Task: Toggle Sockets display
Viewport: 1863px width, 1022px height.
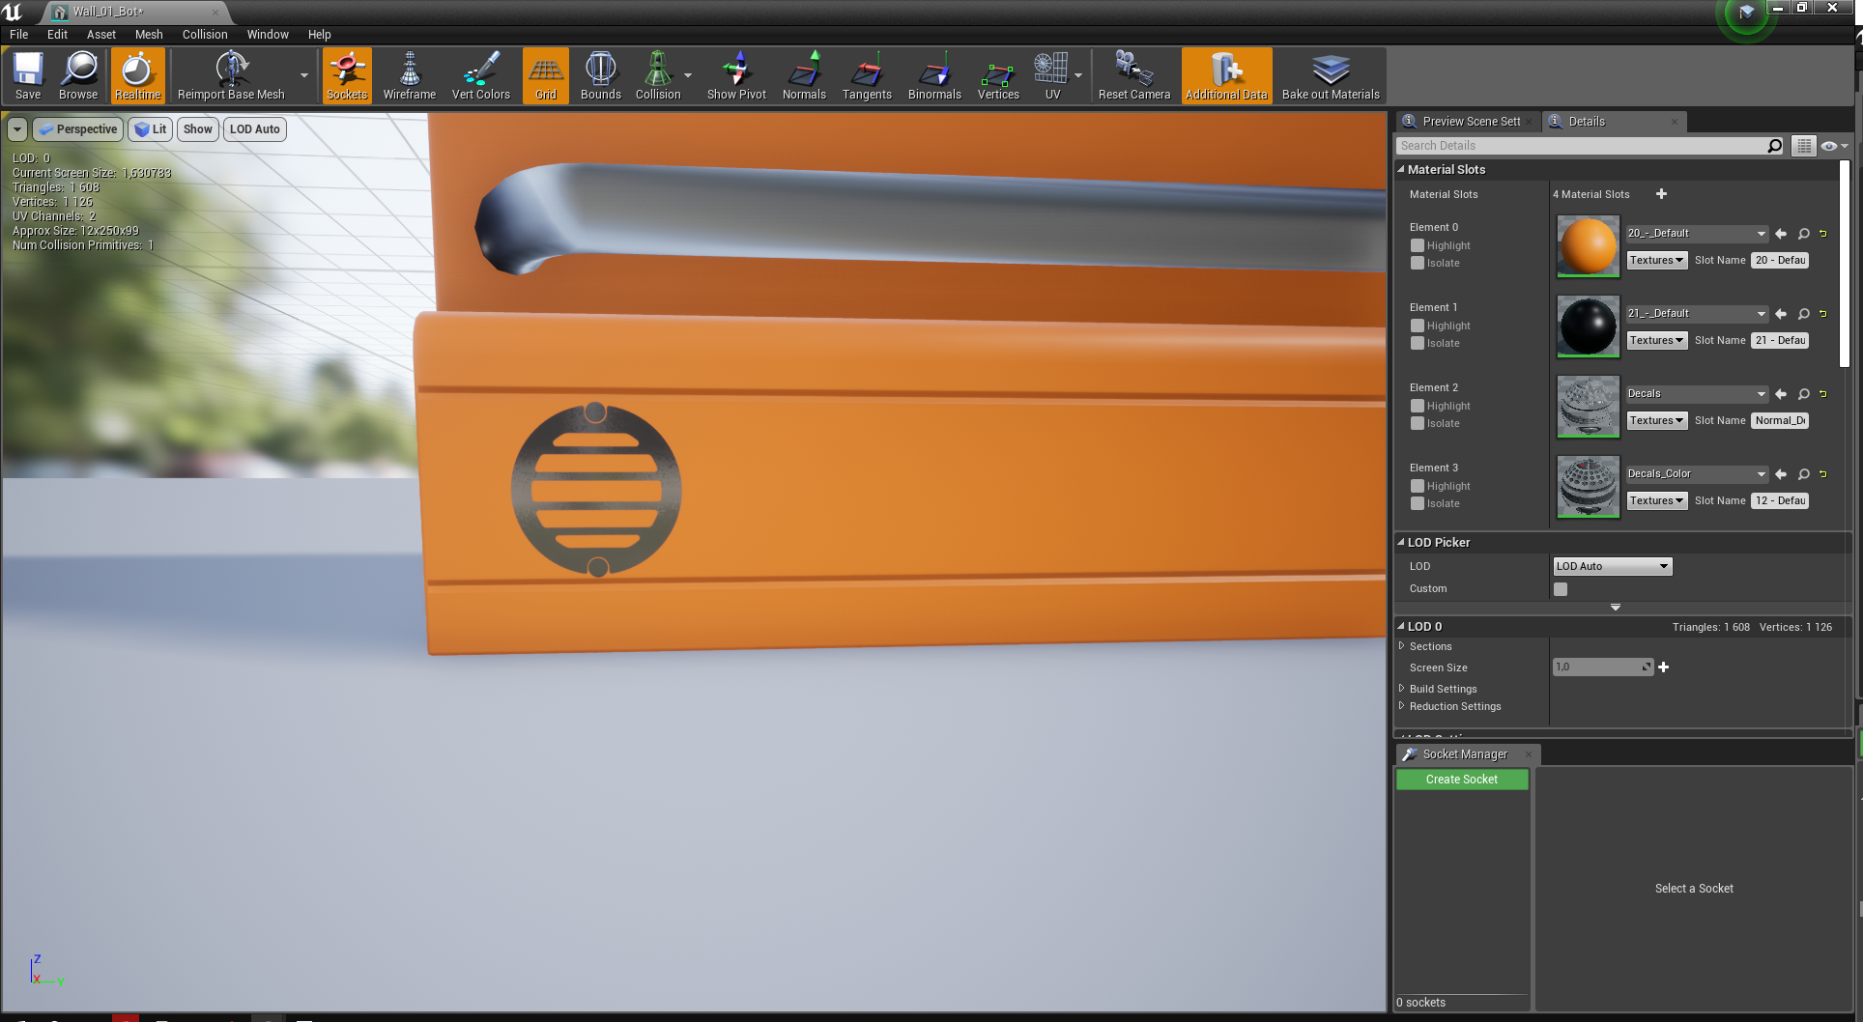Action: (347, 75)
